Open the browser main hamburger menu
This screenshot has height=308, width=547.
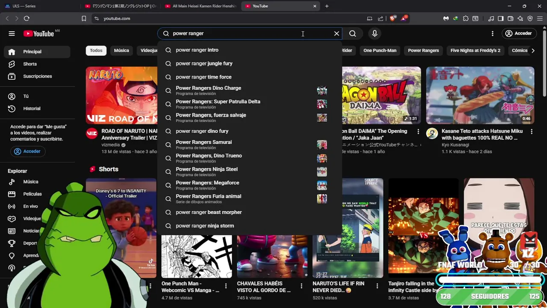(540, 18)
